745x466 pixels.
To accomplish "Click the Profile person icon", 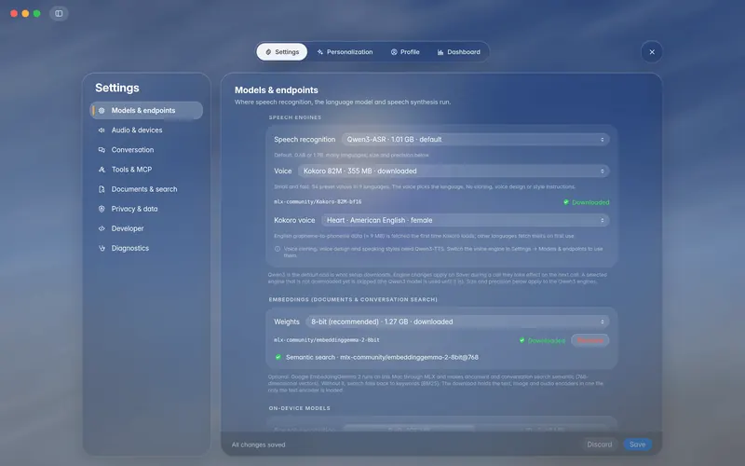I will pos(394,52).
